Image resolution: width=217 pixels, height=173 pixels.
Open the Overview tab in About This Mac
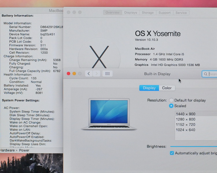[x=113, y=13]
